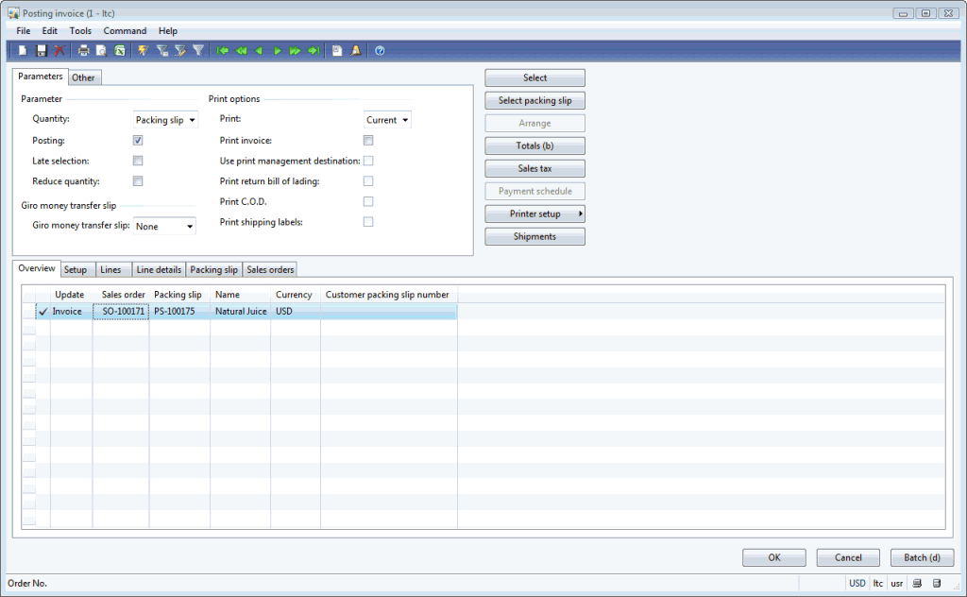Switch to the Lines tab
The height and width of the screenshot is (597, 967).
(111, 270)
